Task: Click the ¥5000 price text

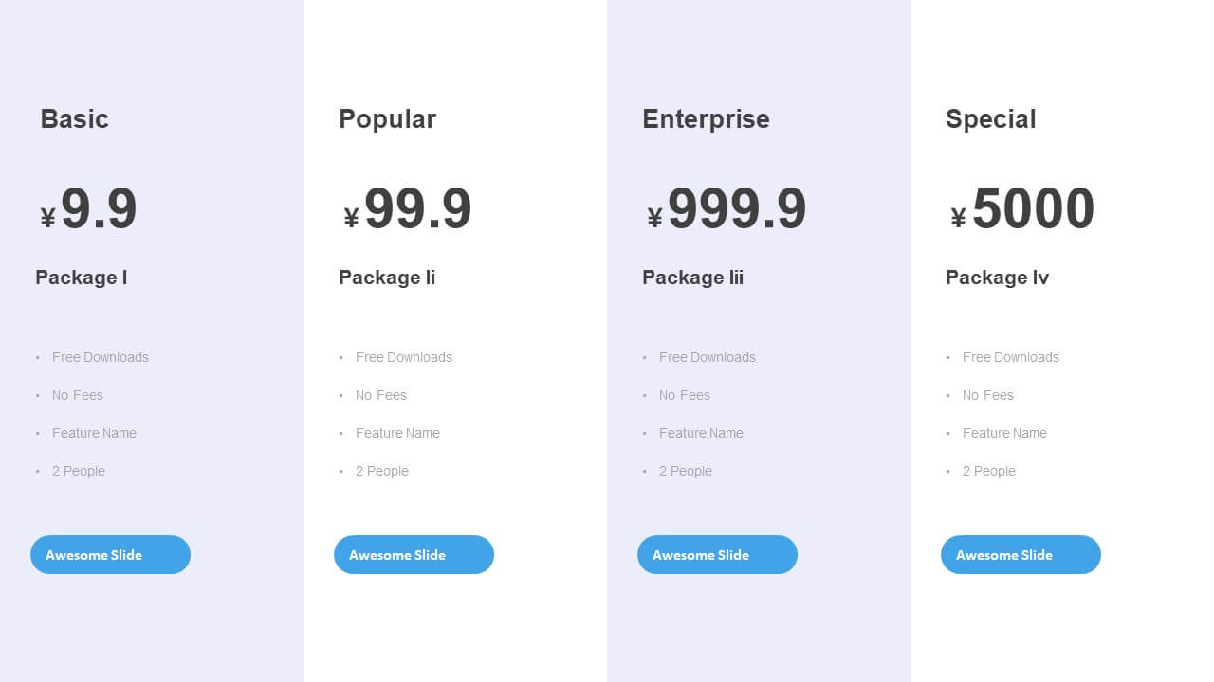Action: tap(1022, 209)
